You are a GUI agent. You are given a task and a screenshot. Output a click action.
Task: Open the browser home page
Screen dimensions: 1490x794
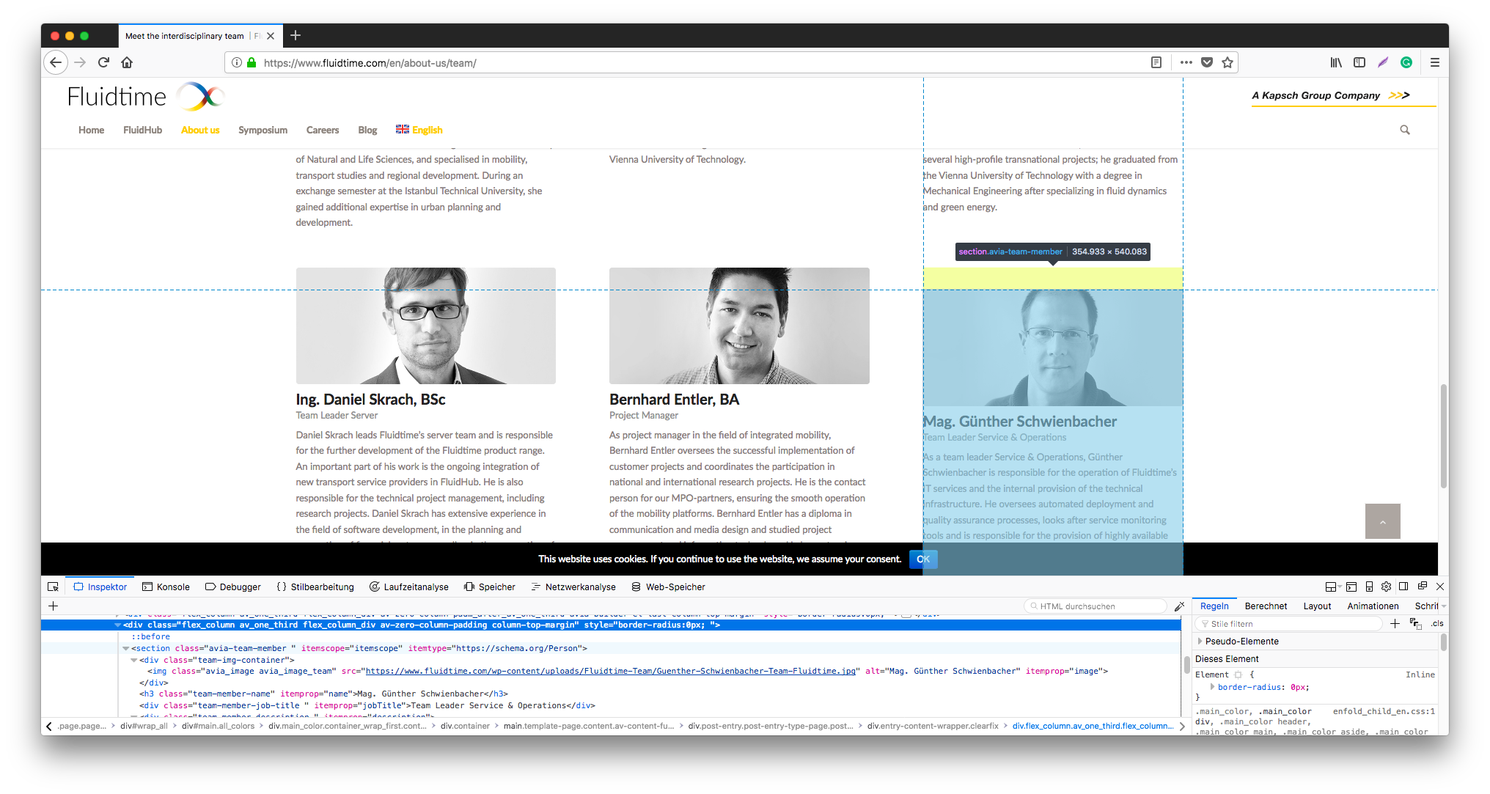tap(127, 63)
